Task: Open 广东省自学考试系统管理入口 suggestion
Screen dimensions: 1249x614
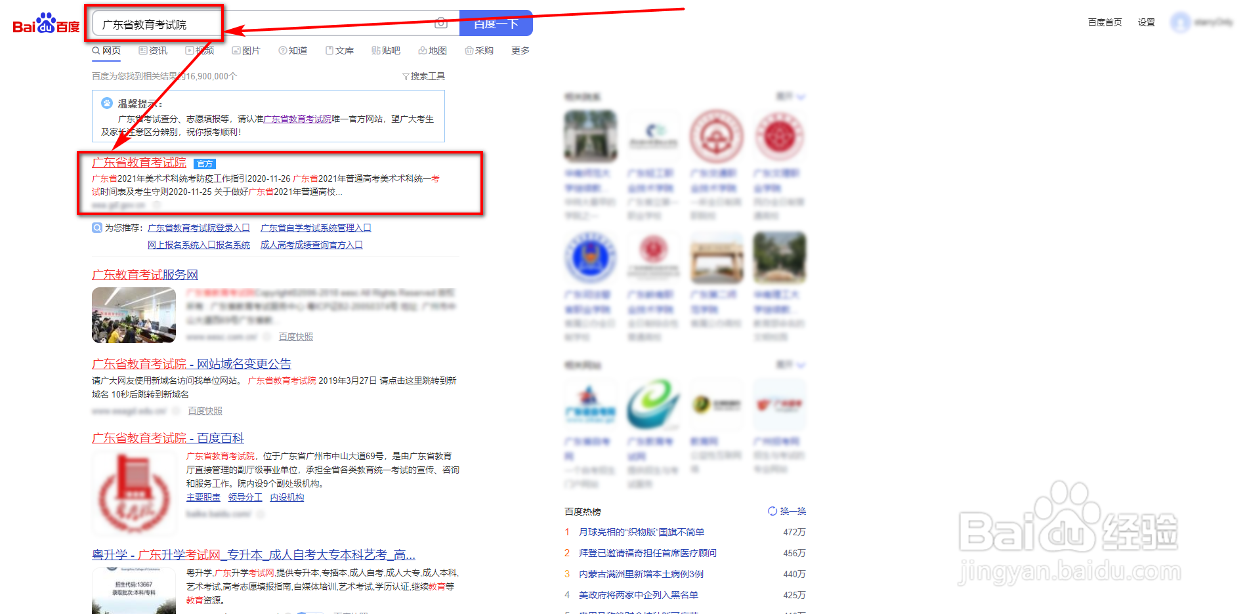Action: tap(316, 228)
